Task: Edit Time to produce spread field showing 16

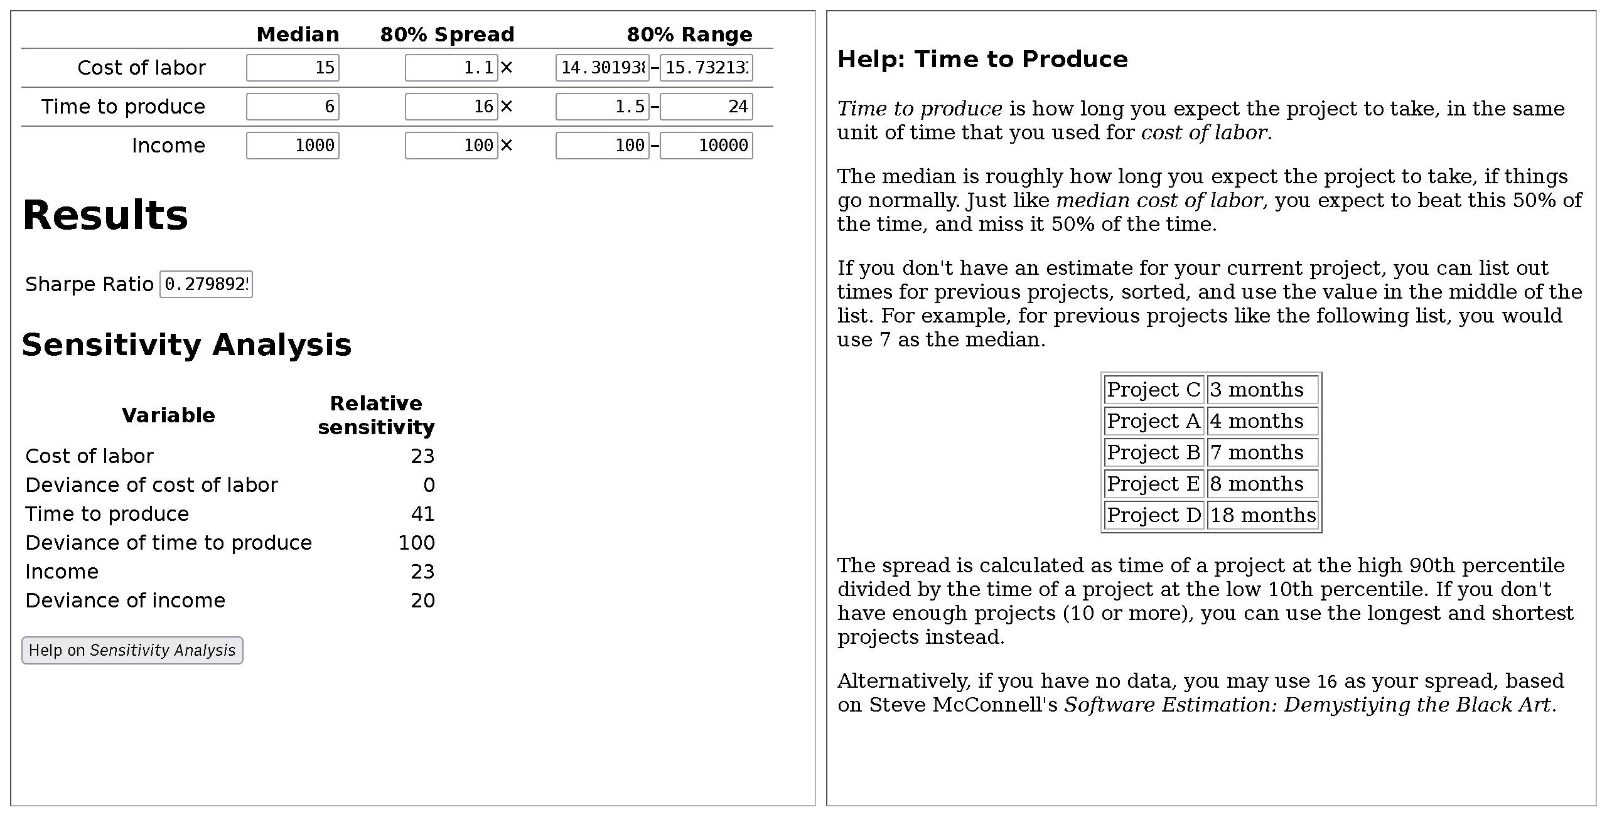Action: coord(451,107)
